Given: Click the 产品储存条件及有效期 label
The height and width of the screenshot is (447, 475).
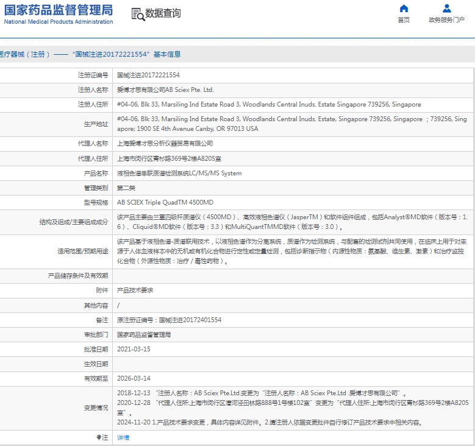Looking at the screenshot, I should point(78,276).
